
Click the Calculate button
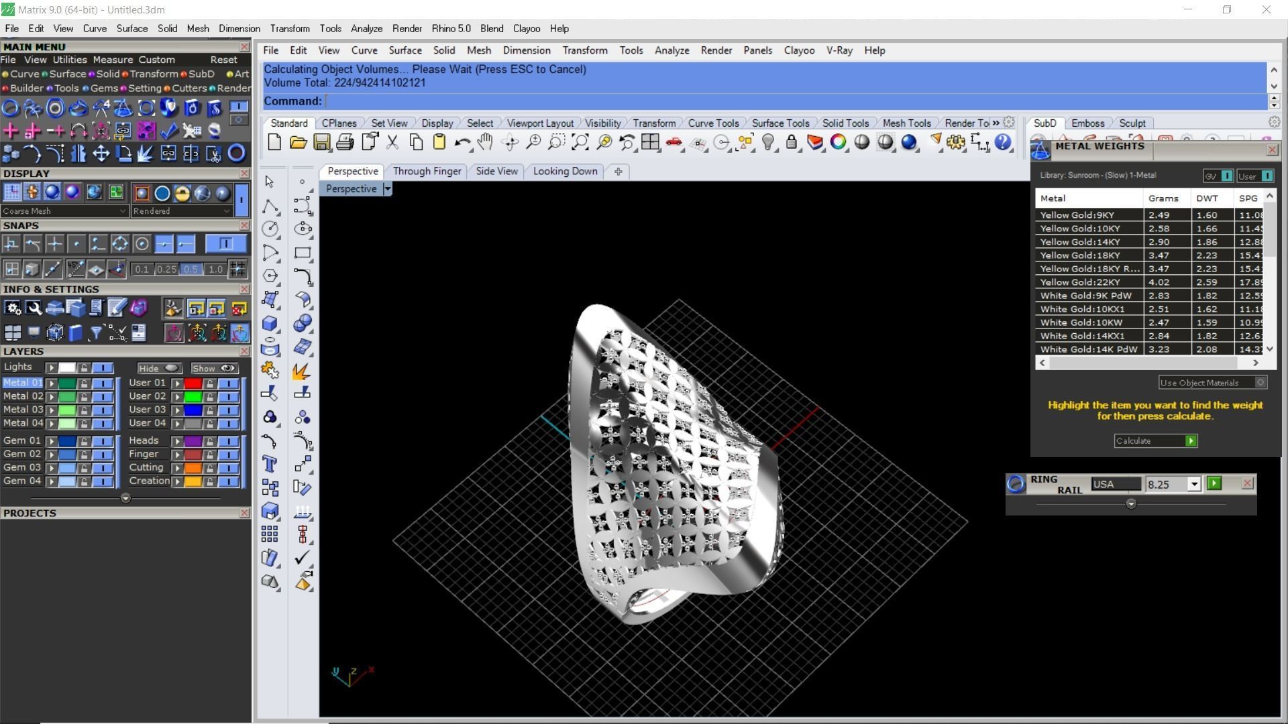[1156, 441]
